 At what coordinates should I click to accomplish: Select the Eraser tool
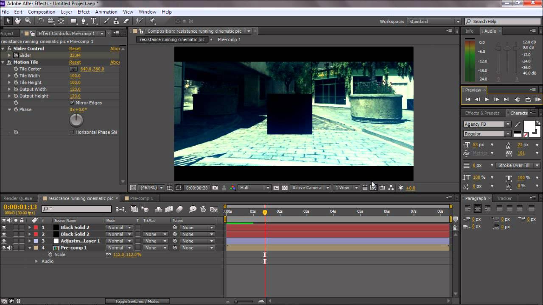click(x=126, y=21)
